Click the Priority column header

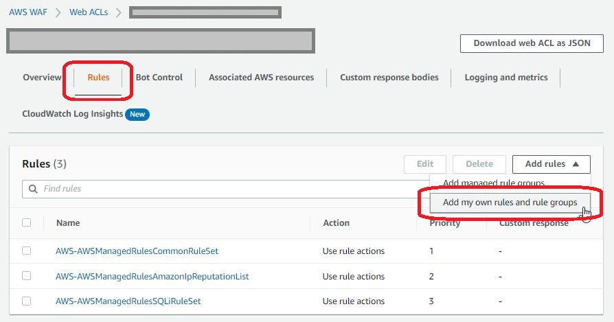click(445, 223)
